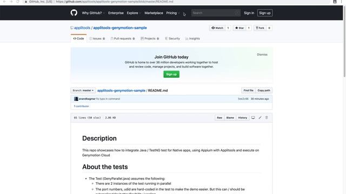Click the repository book icon
Image resolution: width=346 pixels, height=194 pixels.
pyautogui.click(x=72, y=27)
